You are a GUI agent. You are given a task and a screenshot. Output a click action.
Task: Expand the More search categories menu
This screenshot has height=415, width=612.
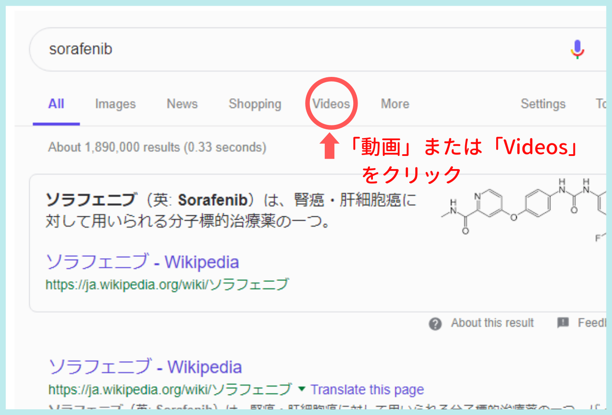(395, 104)
